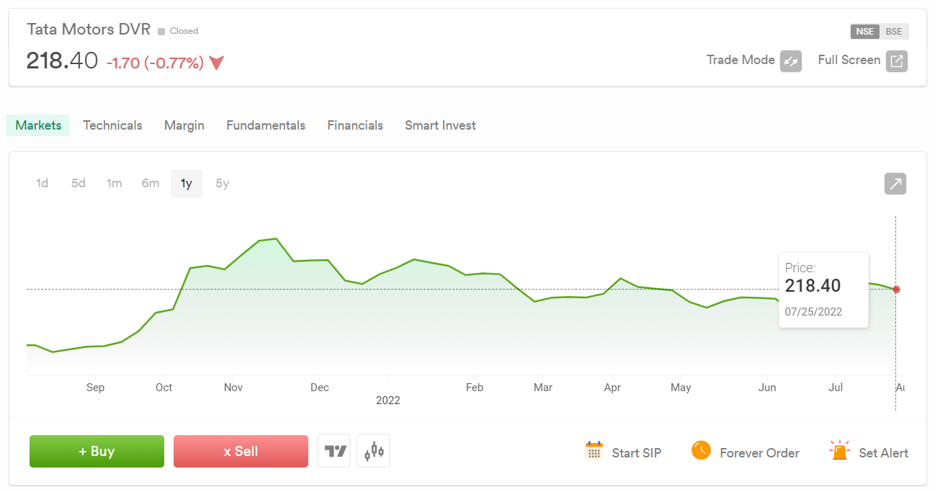View the Financials tab
Viewport: 935px width, 492px height.
[355, 125]
